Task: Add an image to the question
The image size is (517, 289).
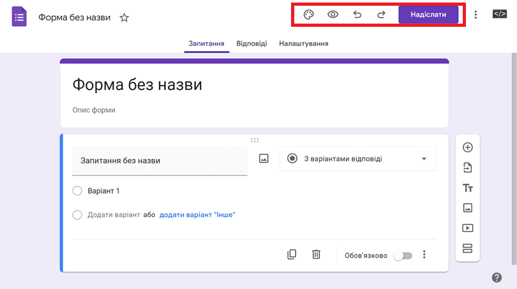Action: click(x=264, y=158)
